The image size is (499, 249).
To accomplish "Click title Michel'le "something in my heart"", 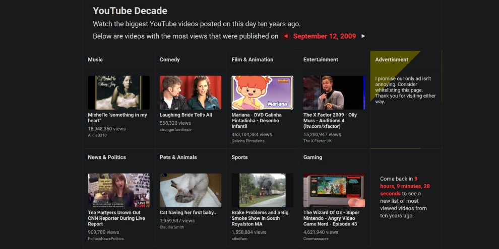I will click(x=117, y=118).
